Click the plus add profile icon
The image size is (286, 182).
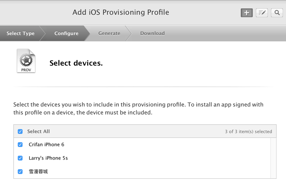247,13
